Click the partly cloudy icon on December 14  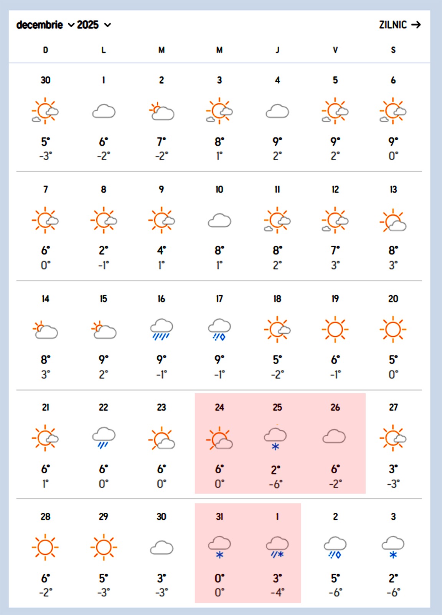pyautogui.click(x=46, y=330)
